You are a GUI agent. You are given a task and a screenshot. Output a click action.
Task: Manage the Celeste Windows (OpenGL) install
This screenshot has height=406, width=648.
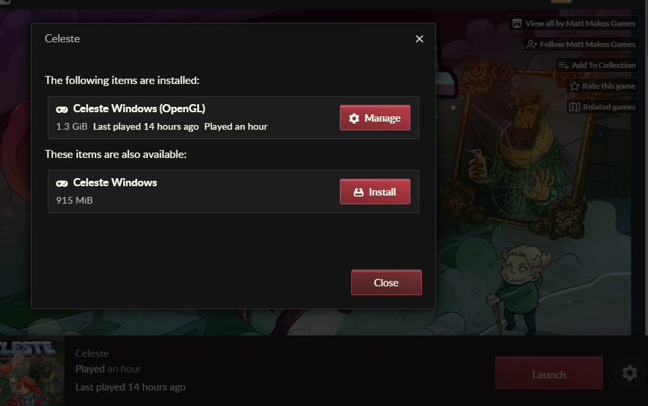[x=375, y=118]
